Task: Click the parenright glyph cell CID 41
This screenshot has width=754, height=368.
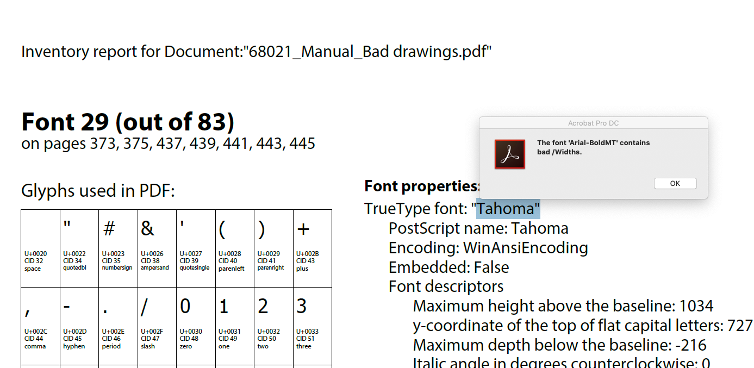Action: click(273, 248)
